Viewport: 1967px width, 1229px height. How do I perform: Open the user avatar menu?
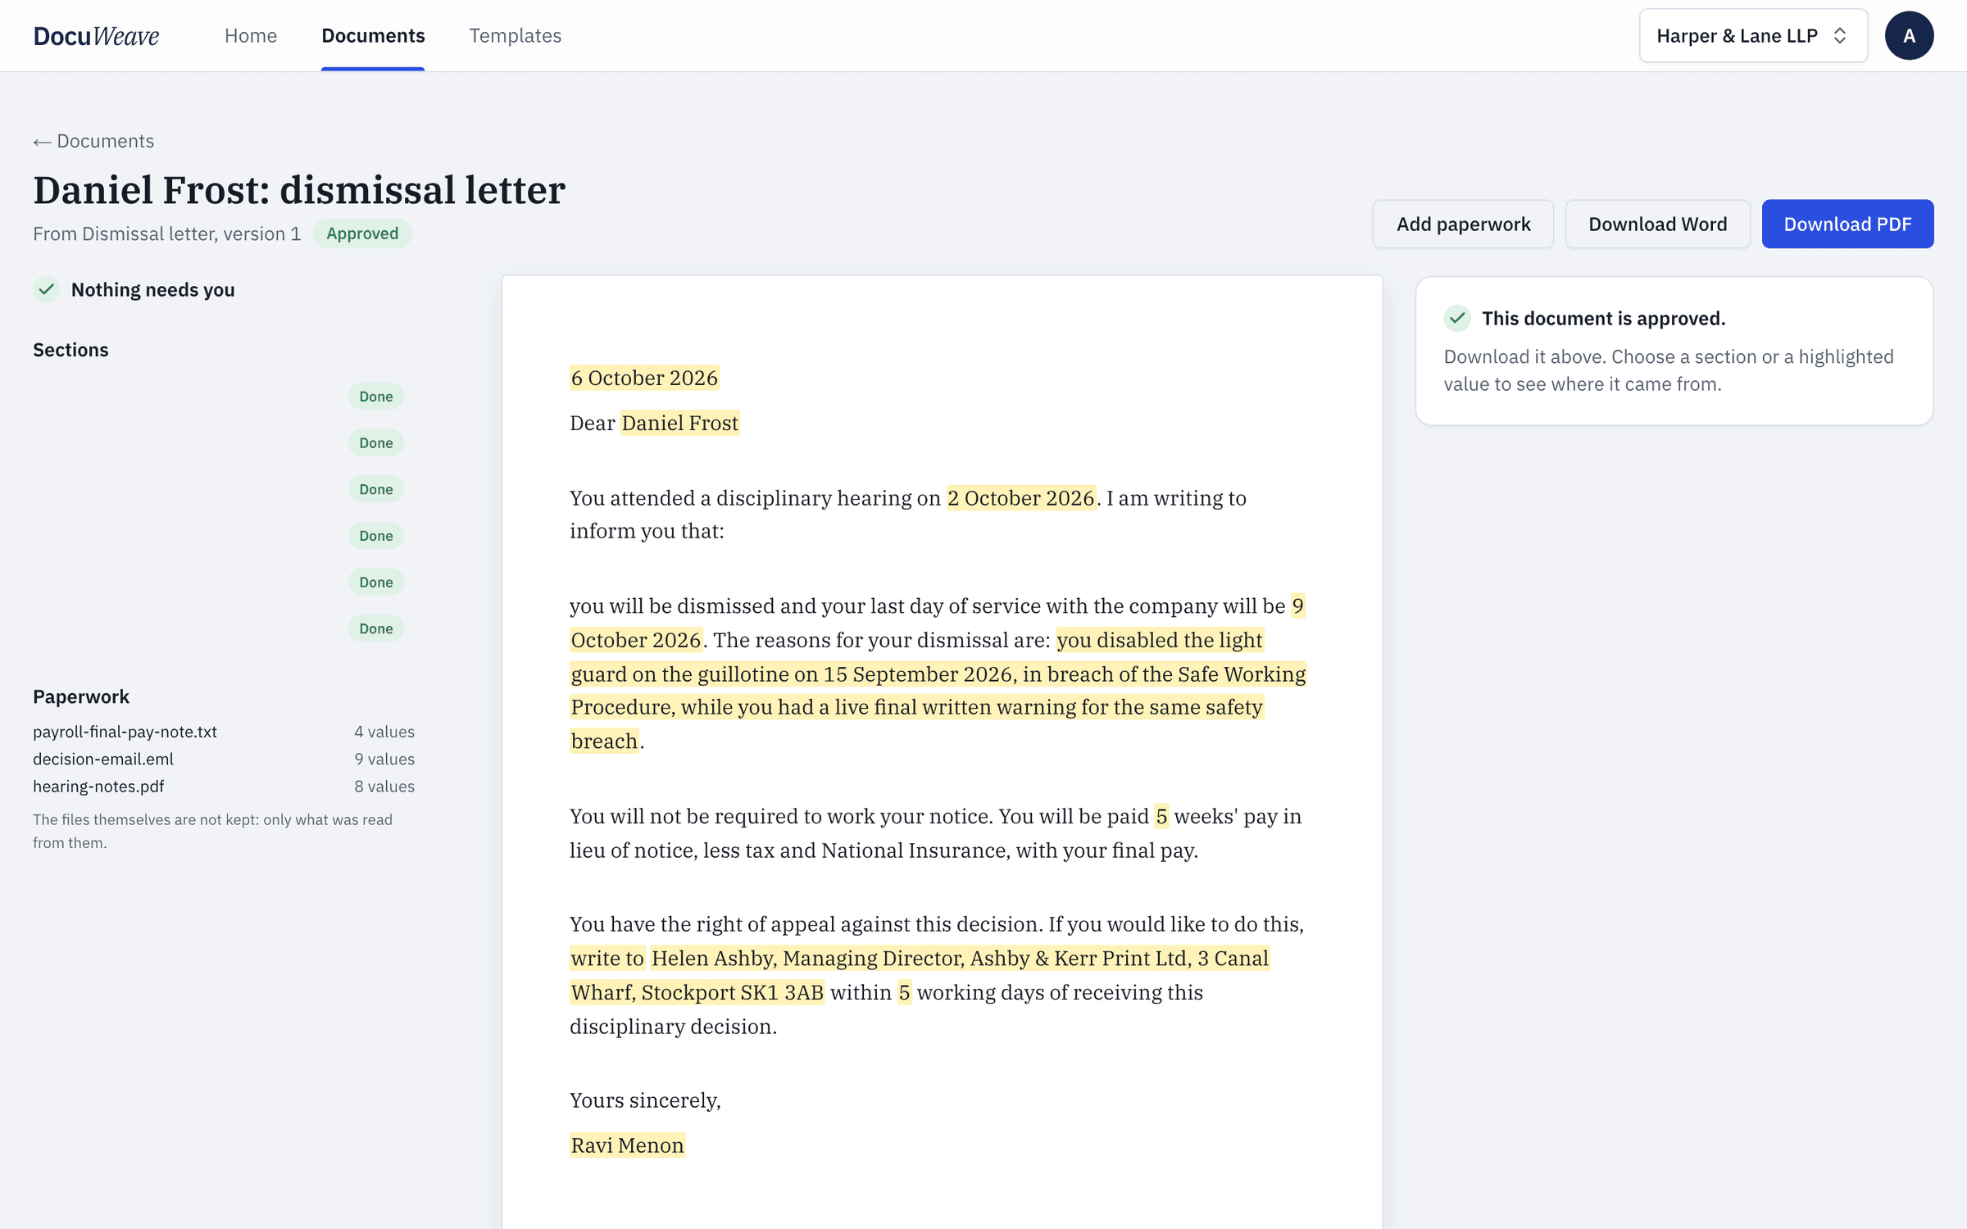(1909, 36)
